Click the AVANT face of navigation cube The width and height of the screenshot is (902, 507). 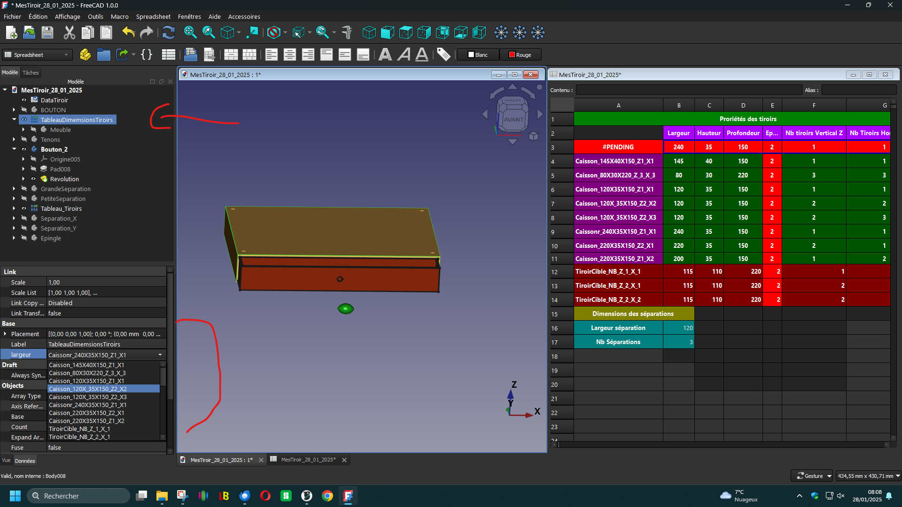[513, 119]
